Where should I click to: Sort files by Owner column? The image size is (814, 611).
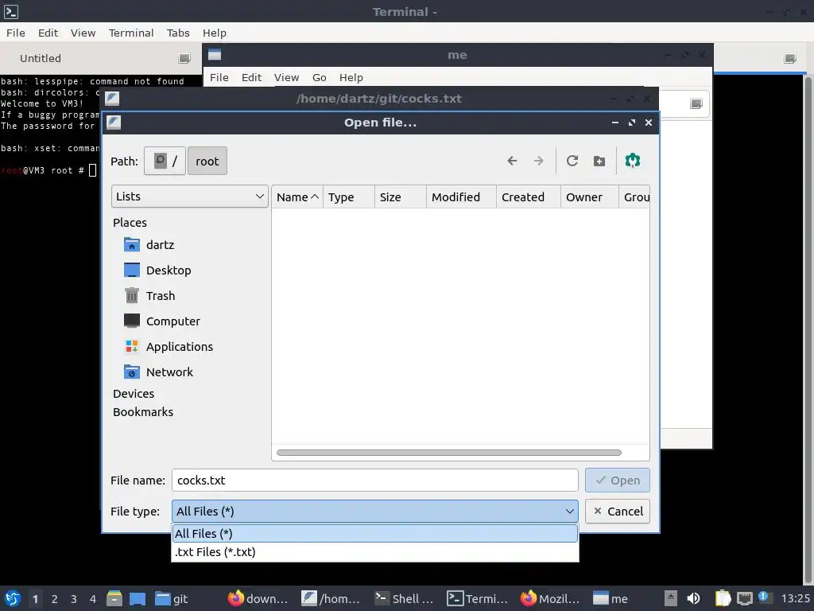point(590,197)
